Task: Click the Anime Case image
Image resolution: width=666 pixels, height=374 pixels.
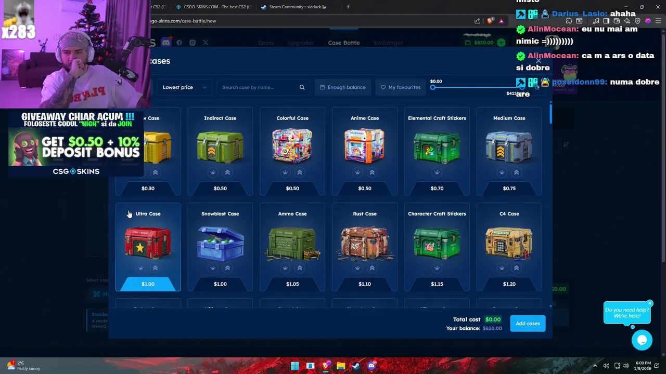Action: 365,146
